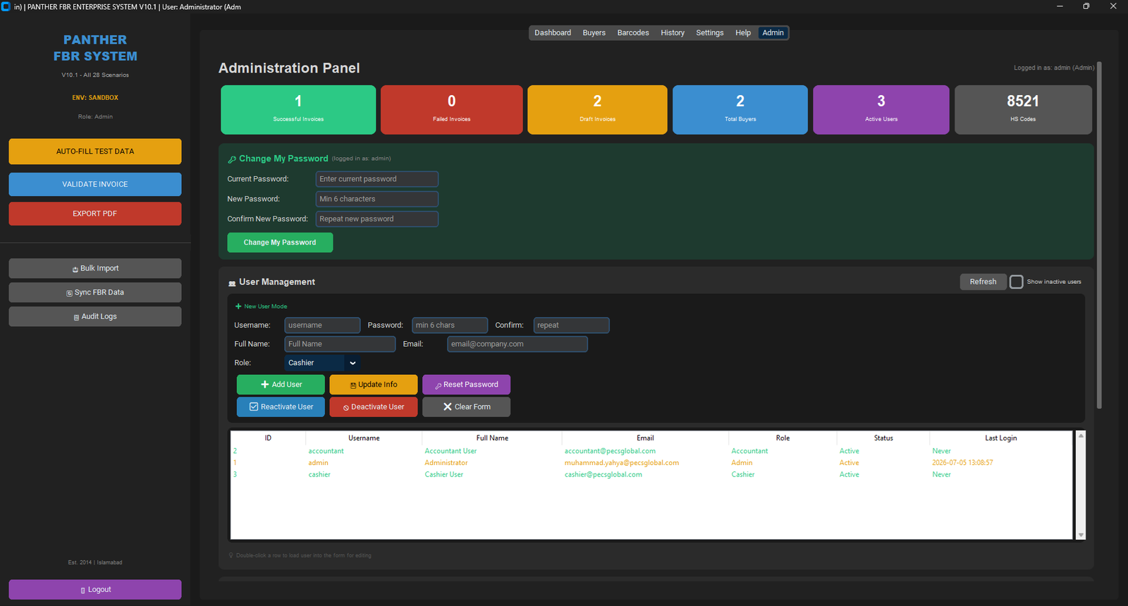Viewport: 1128px width, 606px height.
Task: Click the Active Users stat card
Action: [881, 110]
